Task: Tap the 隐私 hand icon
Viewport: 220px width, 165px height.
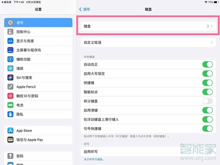Action: pos(10,114)
